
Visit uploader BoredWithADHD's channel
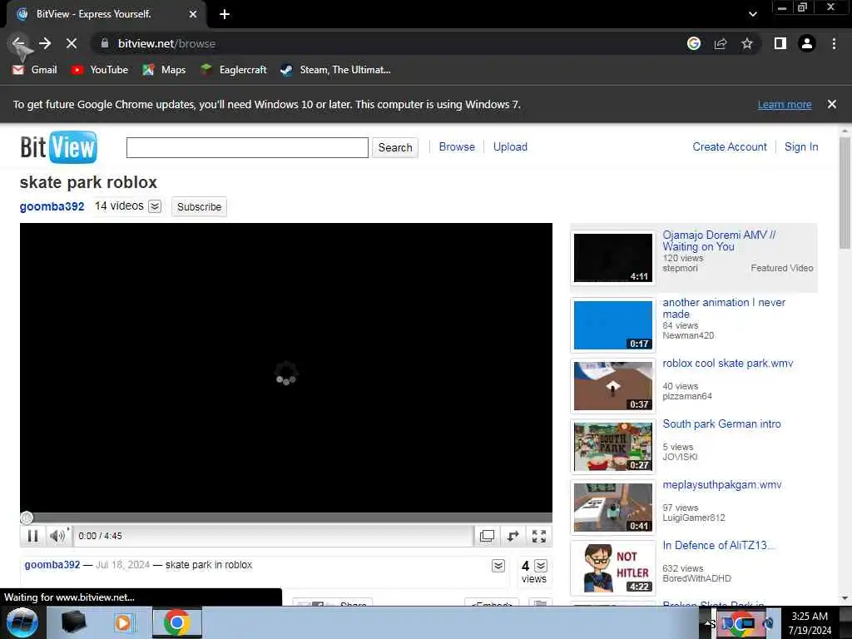click(x=696, y=578)
